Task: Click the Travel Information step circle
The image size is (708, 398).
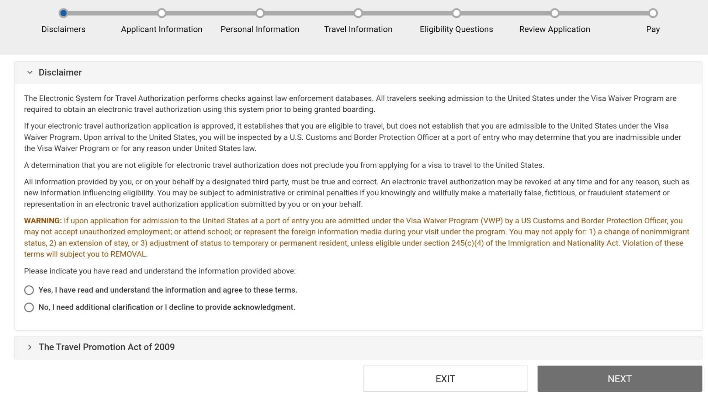Action: tap(358, 13)
